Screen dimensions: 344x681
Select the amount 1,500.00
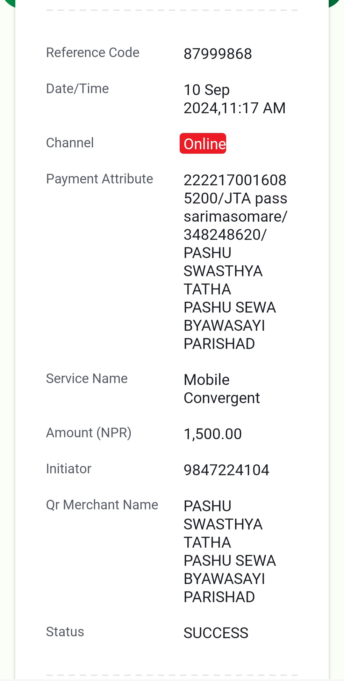coord(213,434)
